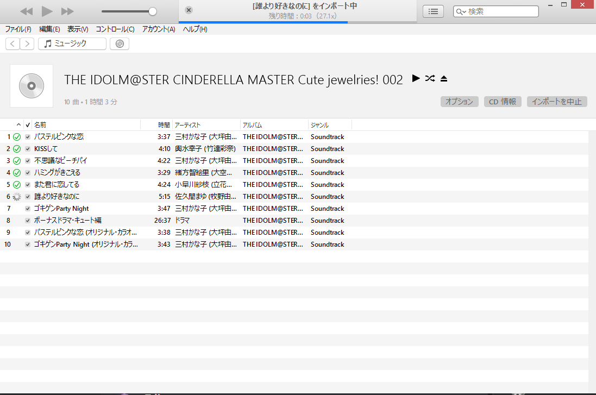Screen dimensions: 596x395
Task: Click the オプション button
Action: (x=459, y=102)
